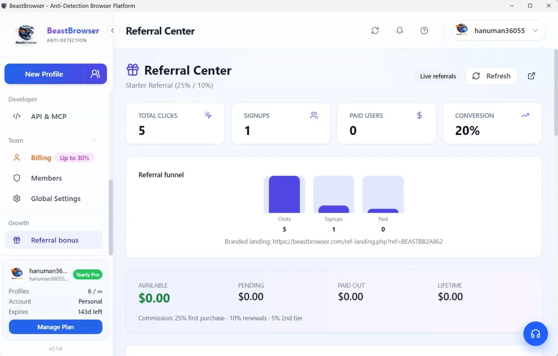
Task: Click the Lifetime $0.00 amount
Action: (x=450, y=297)
